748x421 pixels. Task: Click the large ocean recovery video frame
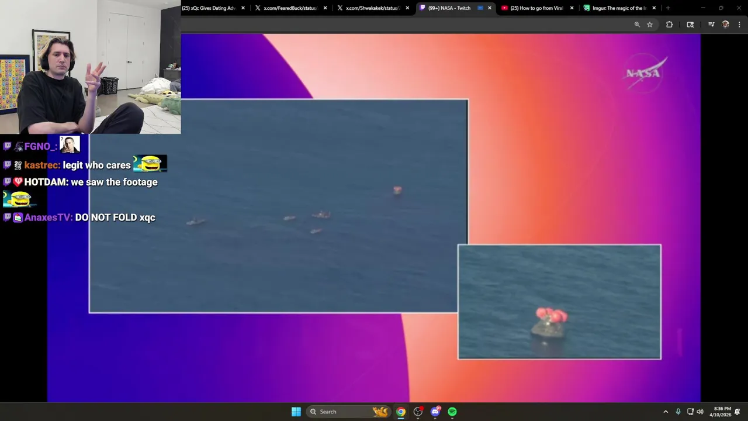tap(279, 206)
